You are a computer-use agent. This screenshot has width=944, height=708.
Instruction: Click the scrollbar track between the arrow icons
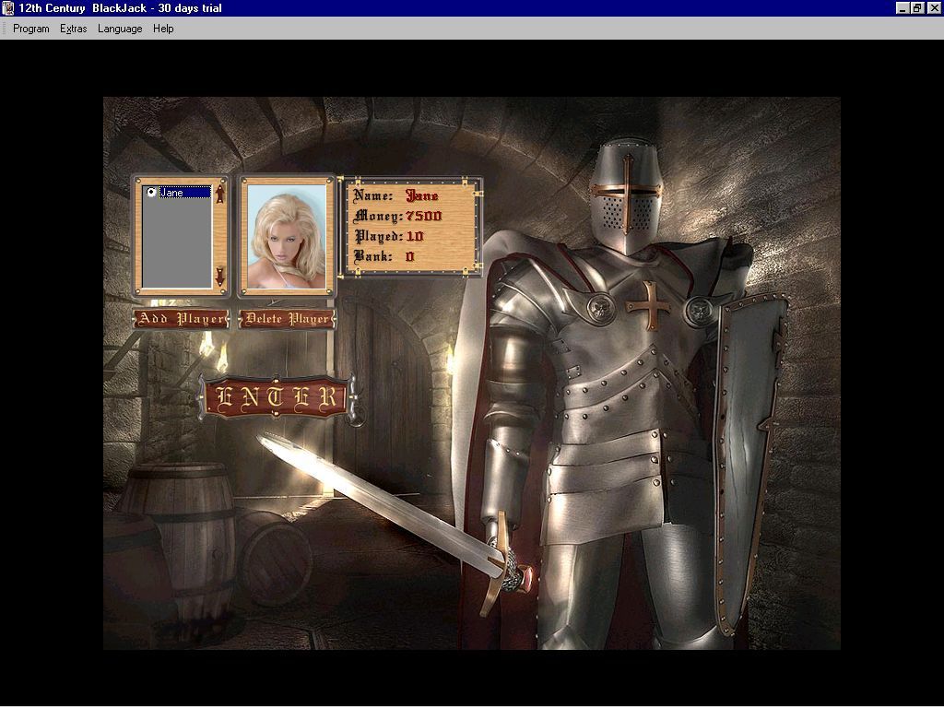click(x=221, y=235)
